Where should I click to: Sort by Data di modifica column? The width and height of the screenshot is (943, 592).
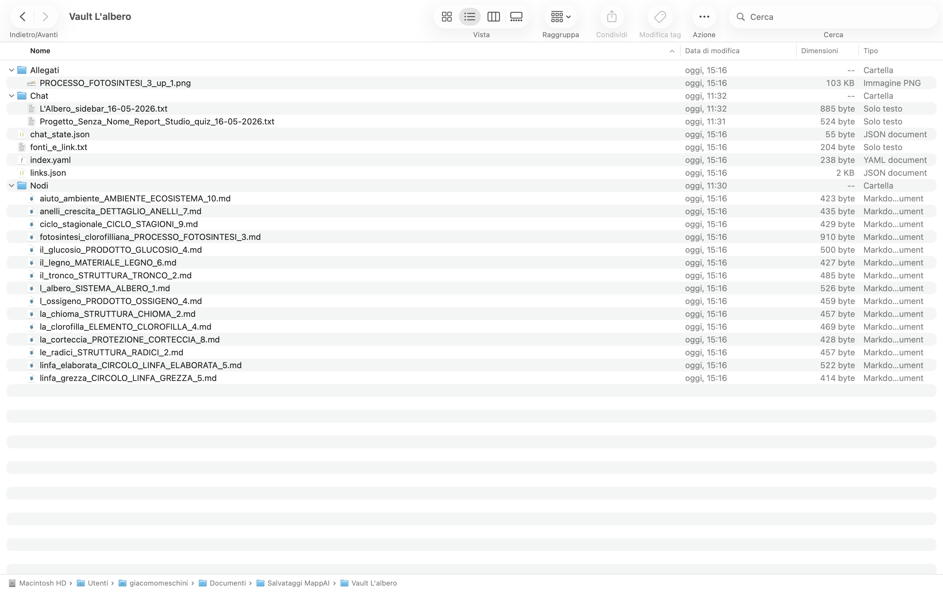point(711,51)
